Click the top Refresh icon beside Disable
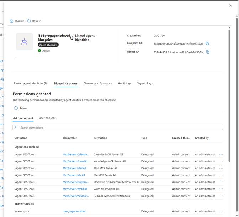239x217 pixels. pos(29,21)
